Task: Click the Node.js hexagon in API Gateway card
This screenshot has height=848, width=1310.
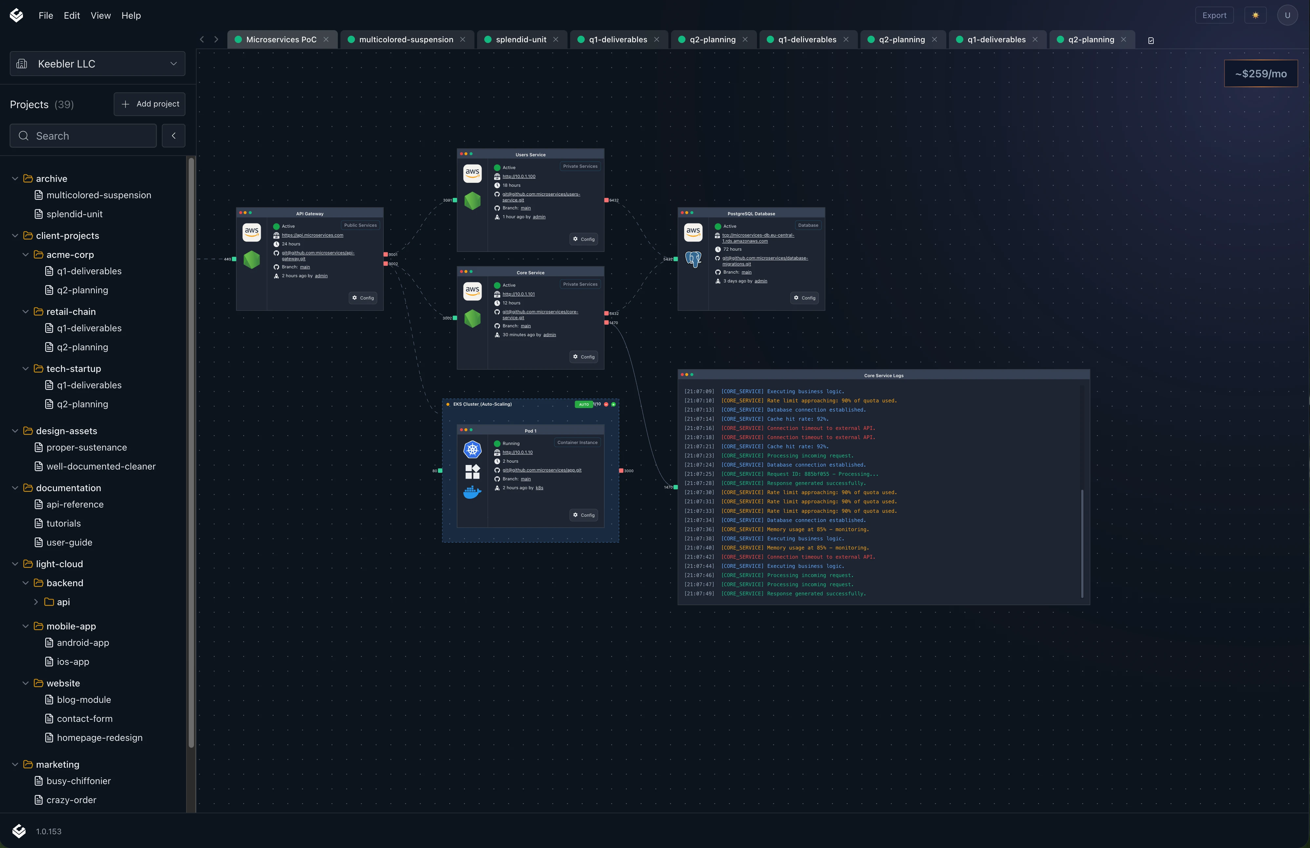Action: point(252,260)
